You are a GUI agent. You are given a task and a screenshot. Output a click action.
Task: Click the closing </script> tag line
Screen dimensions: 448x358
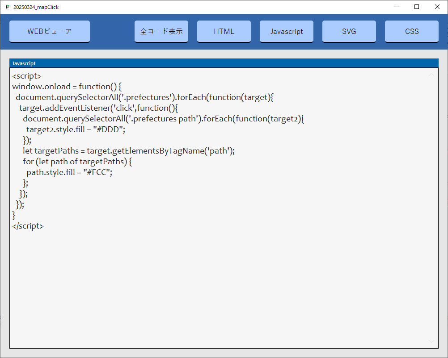28,226
